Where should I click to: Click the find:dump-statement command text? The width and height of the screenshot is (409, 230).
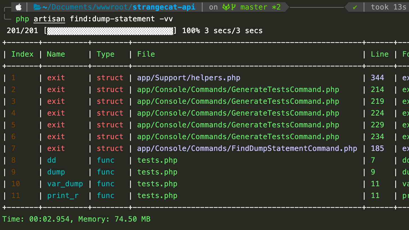pos(112,19)
